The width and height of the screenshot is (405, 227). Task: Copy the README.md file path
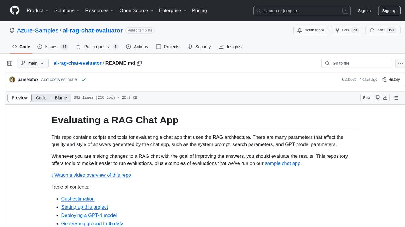click(139, 63)
